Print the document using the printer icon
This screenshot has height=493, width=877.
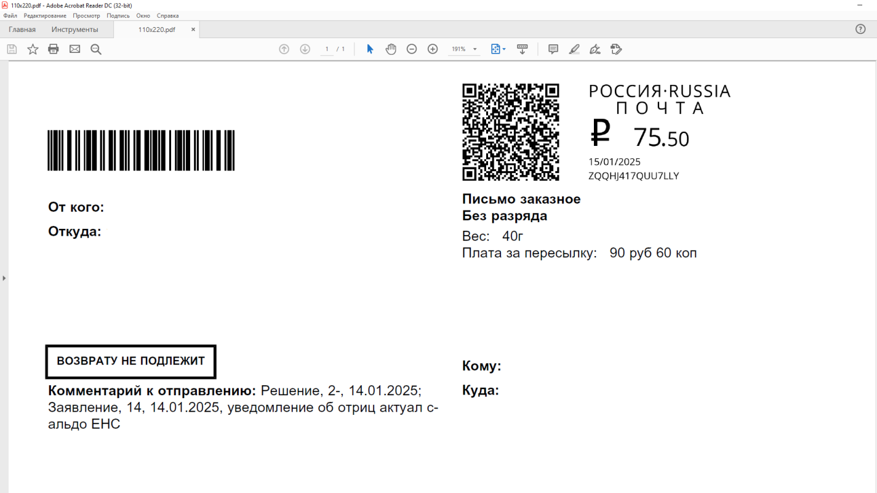[54, 49]
